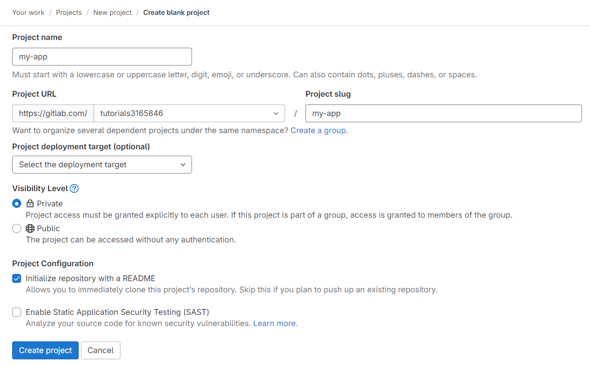Click the Cancel button

100,350
